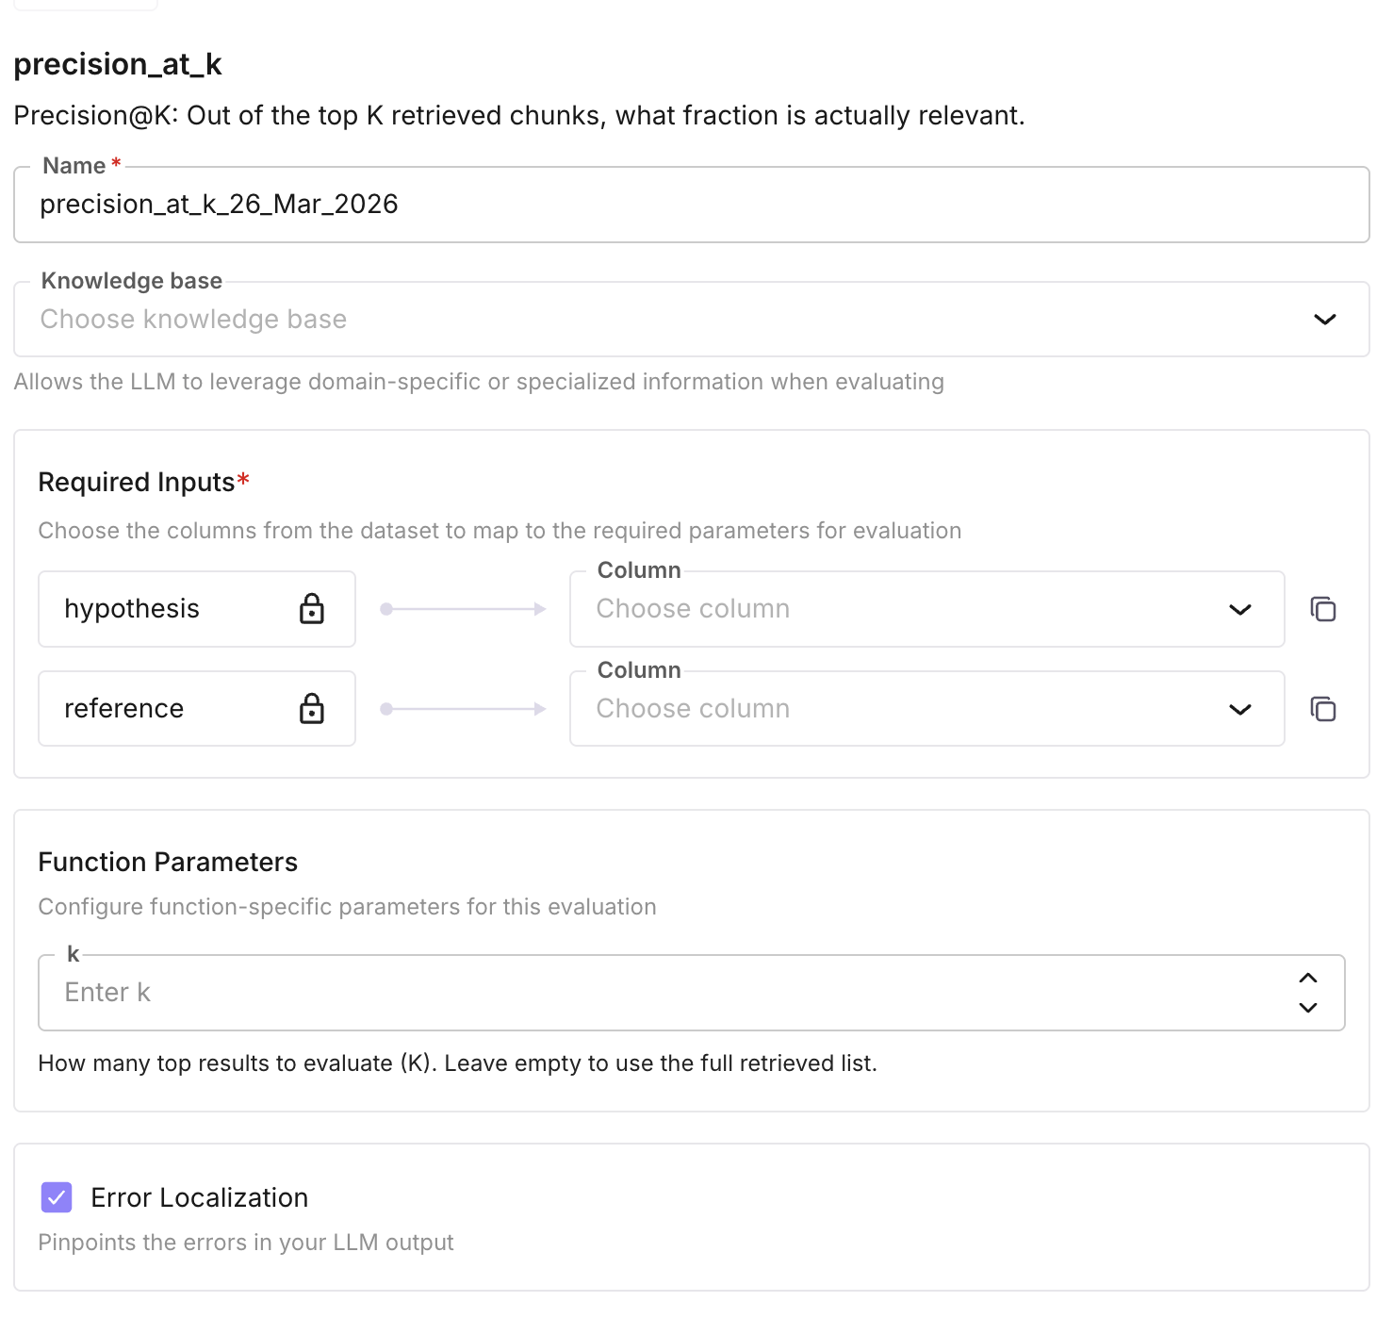1393x1318 pixels.
Task: Uncheck the Error Localization checkbox
Action: pos(57,1197)
